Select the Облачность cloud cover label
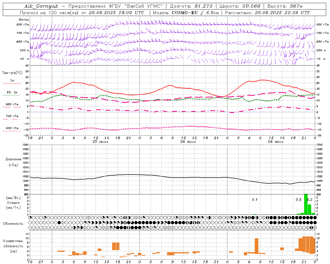Image resolution: width=330 pixels, height=264 pixels. pos(13,224)
